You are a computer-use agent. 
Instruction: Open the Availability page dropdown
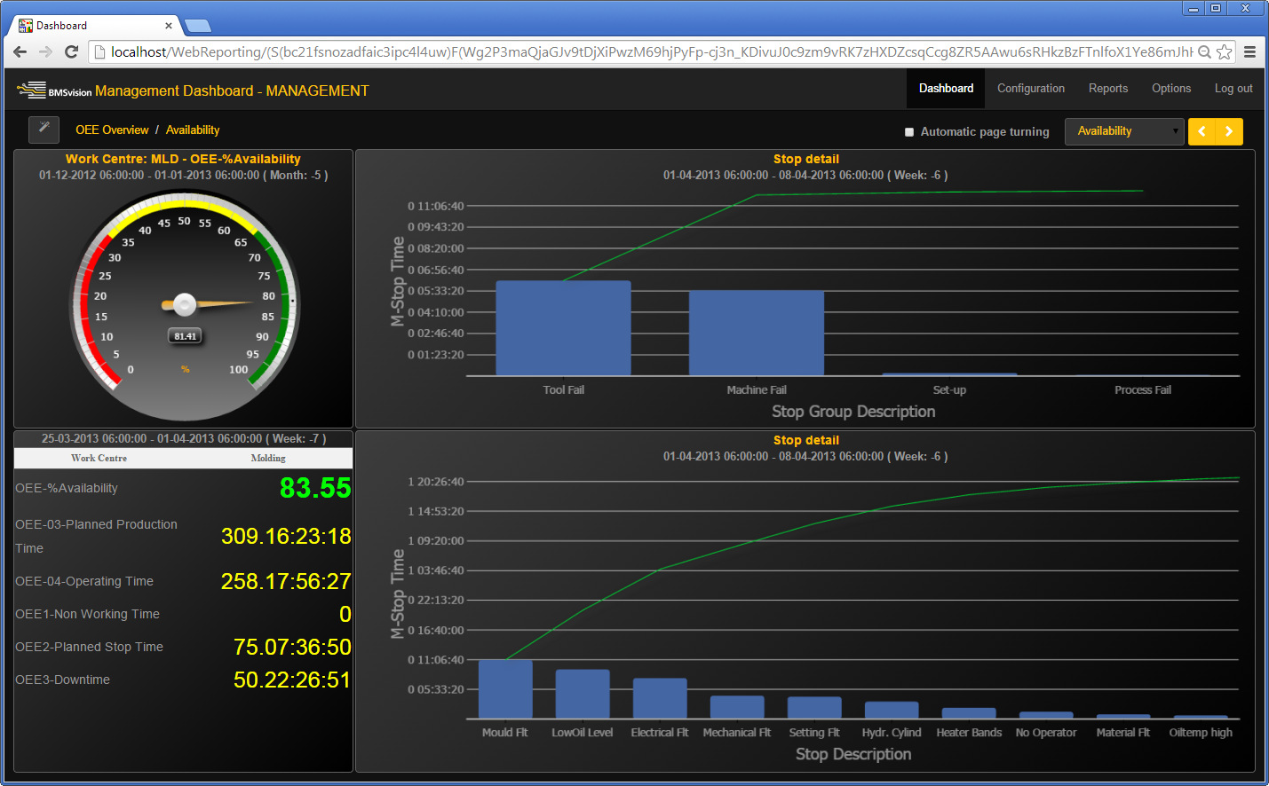coord(1124,131)
